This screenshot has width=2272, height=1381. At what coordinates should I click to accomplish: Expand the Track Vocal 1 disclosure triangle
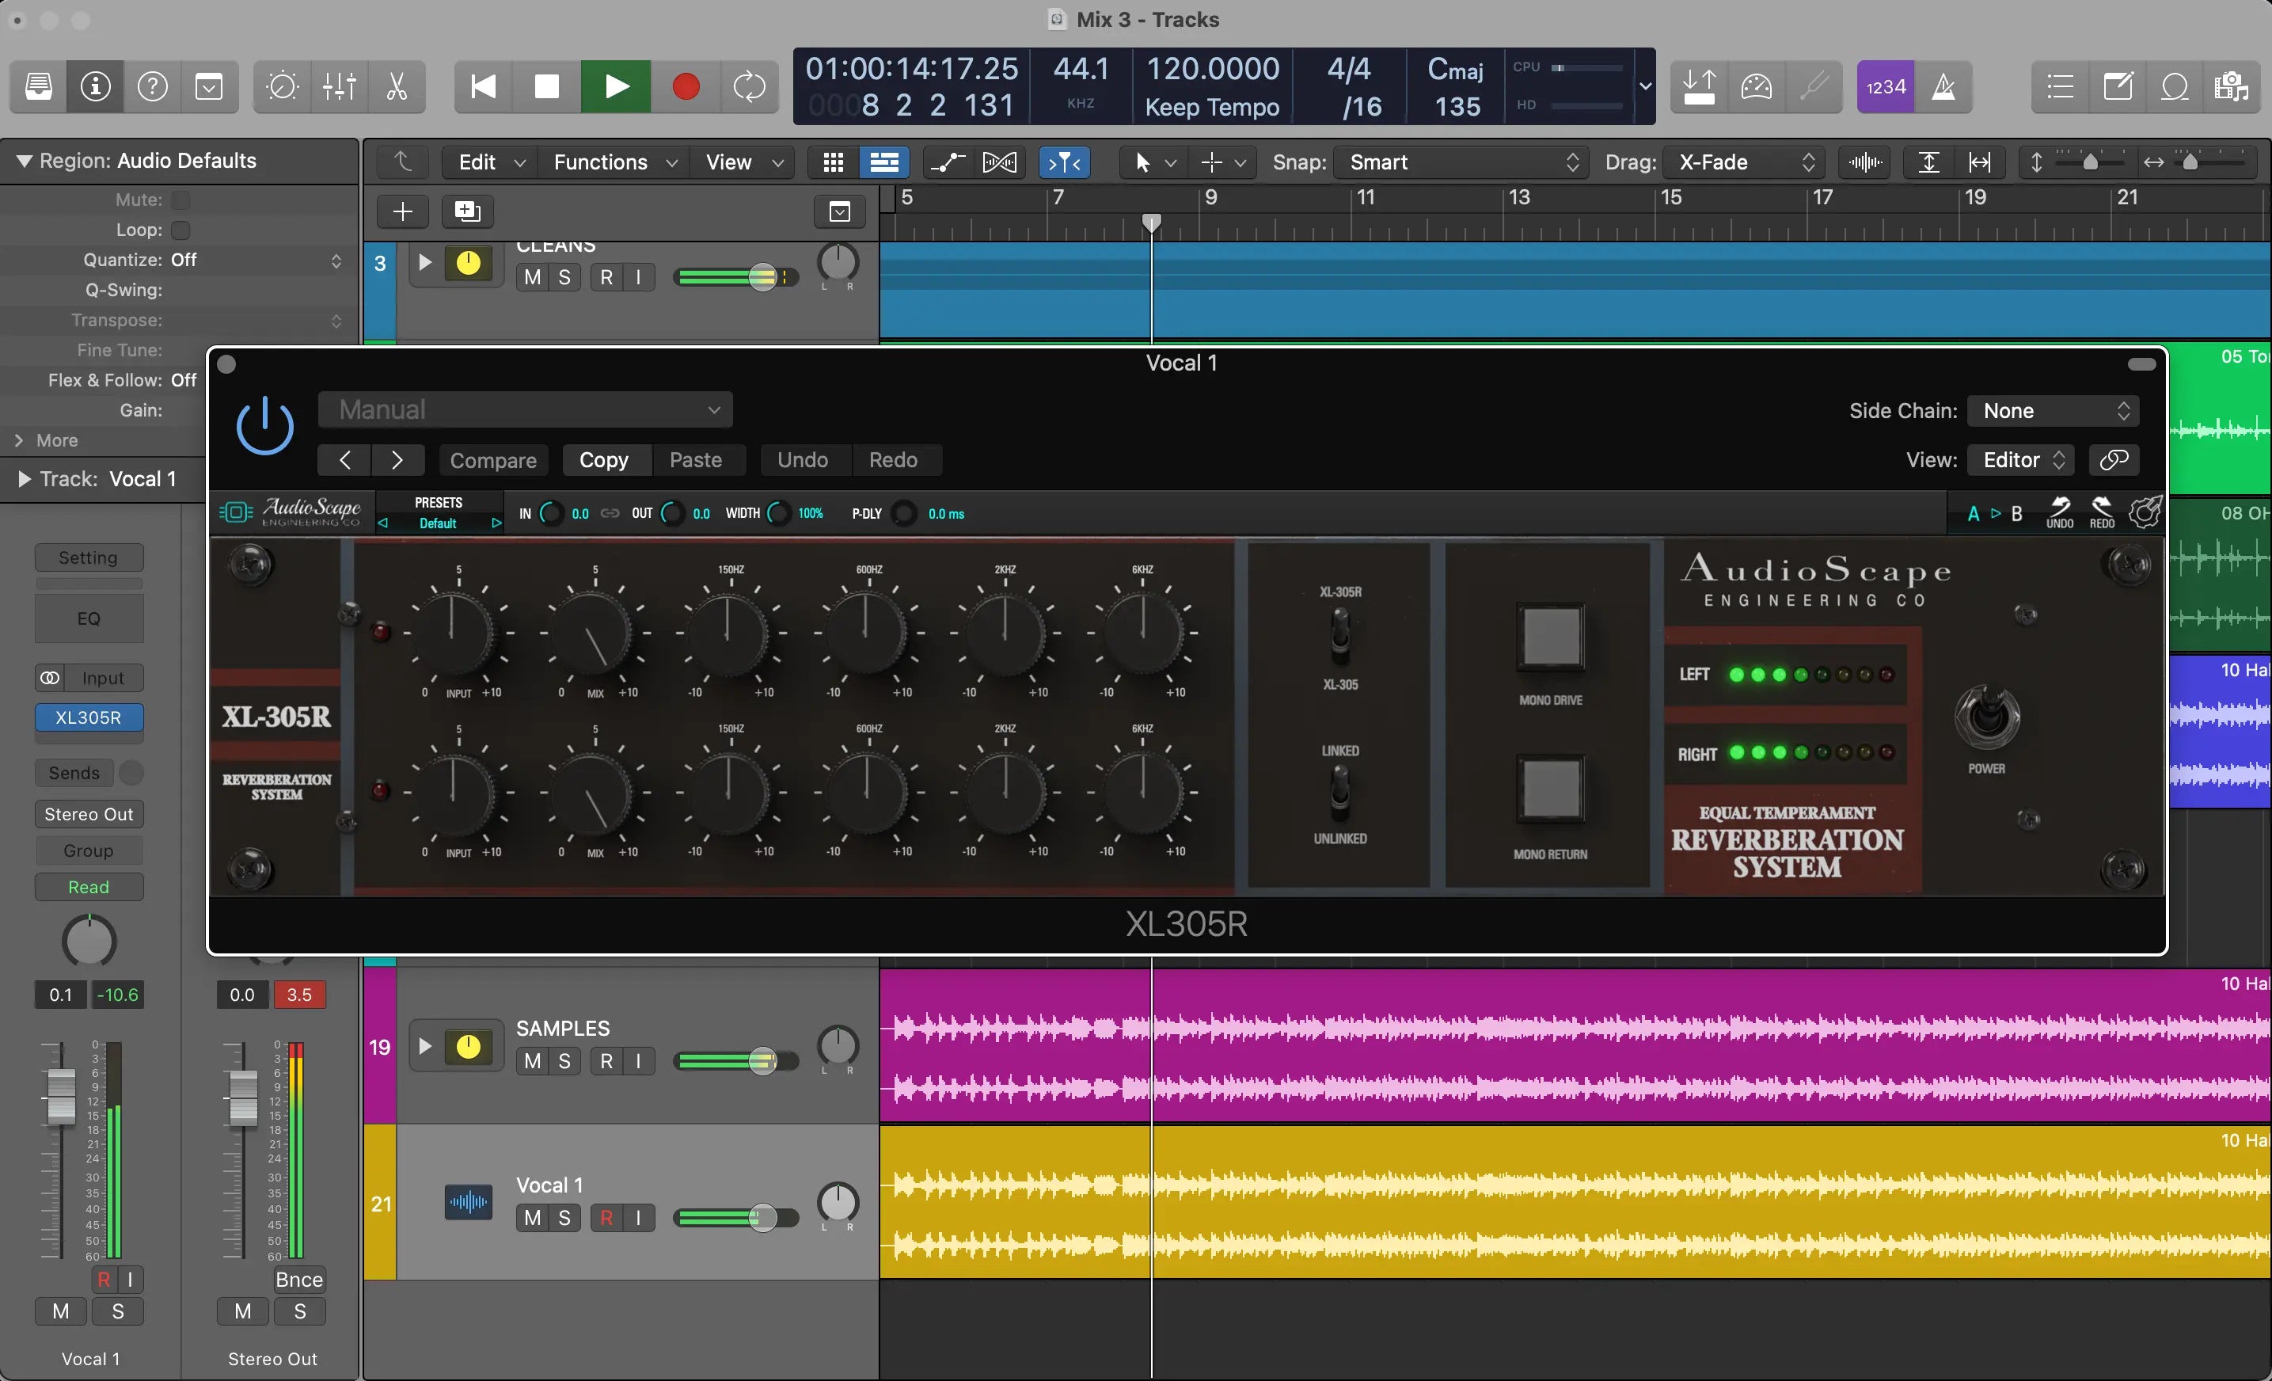24,479
